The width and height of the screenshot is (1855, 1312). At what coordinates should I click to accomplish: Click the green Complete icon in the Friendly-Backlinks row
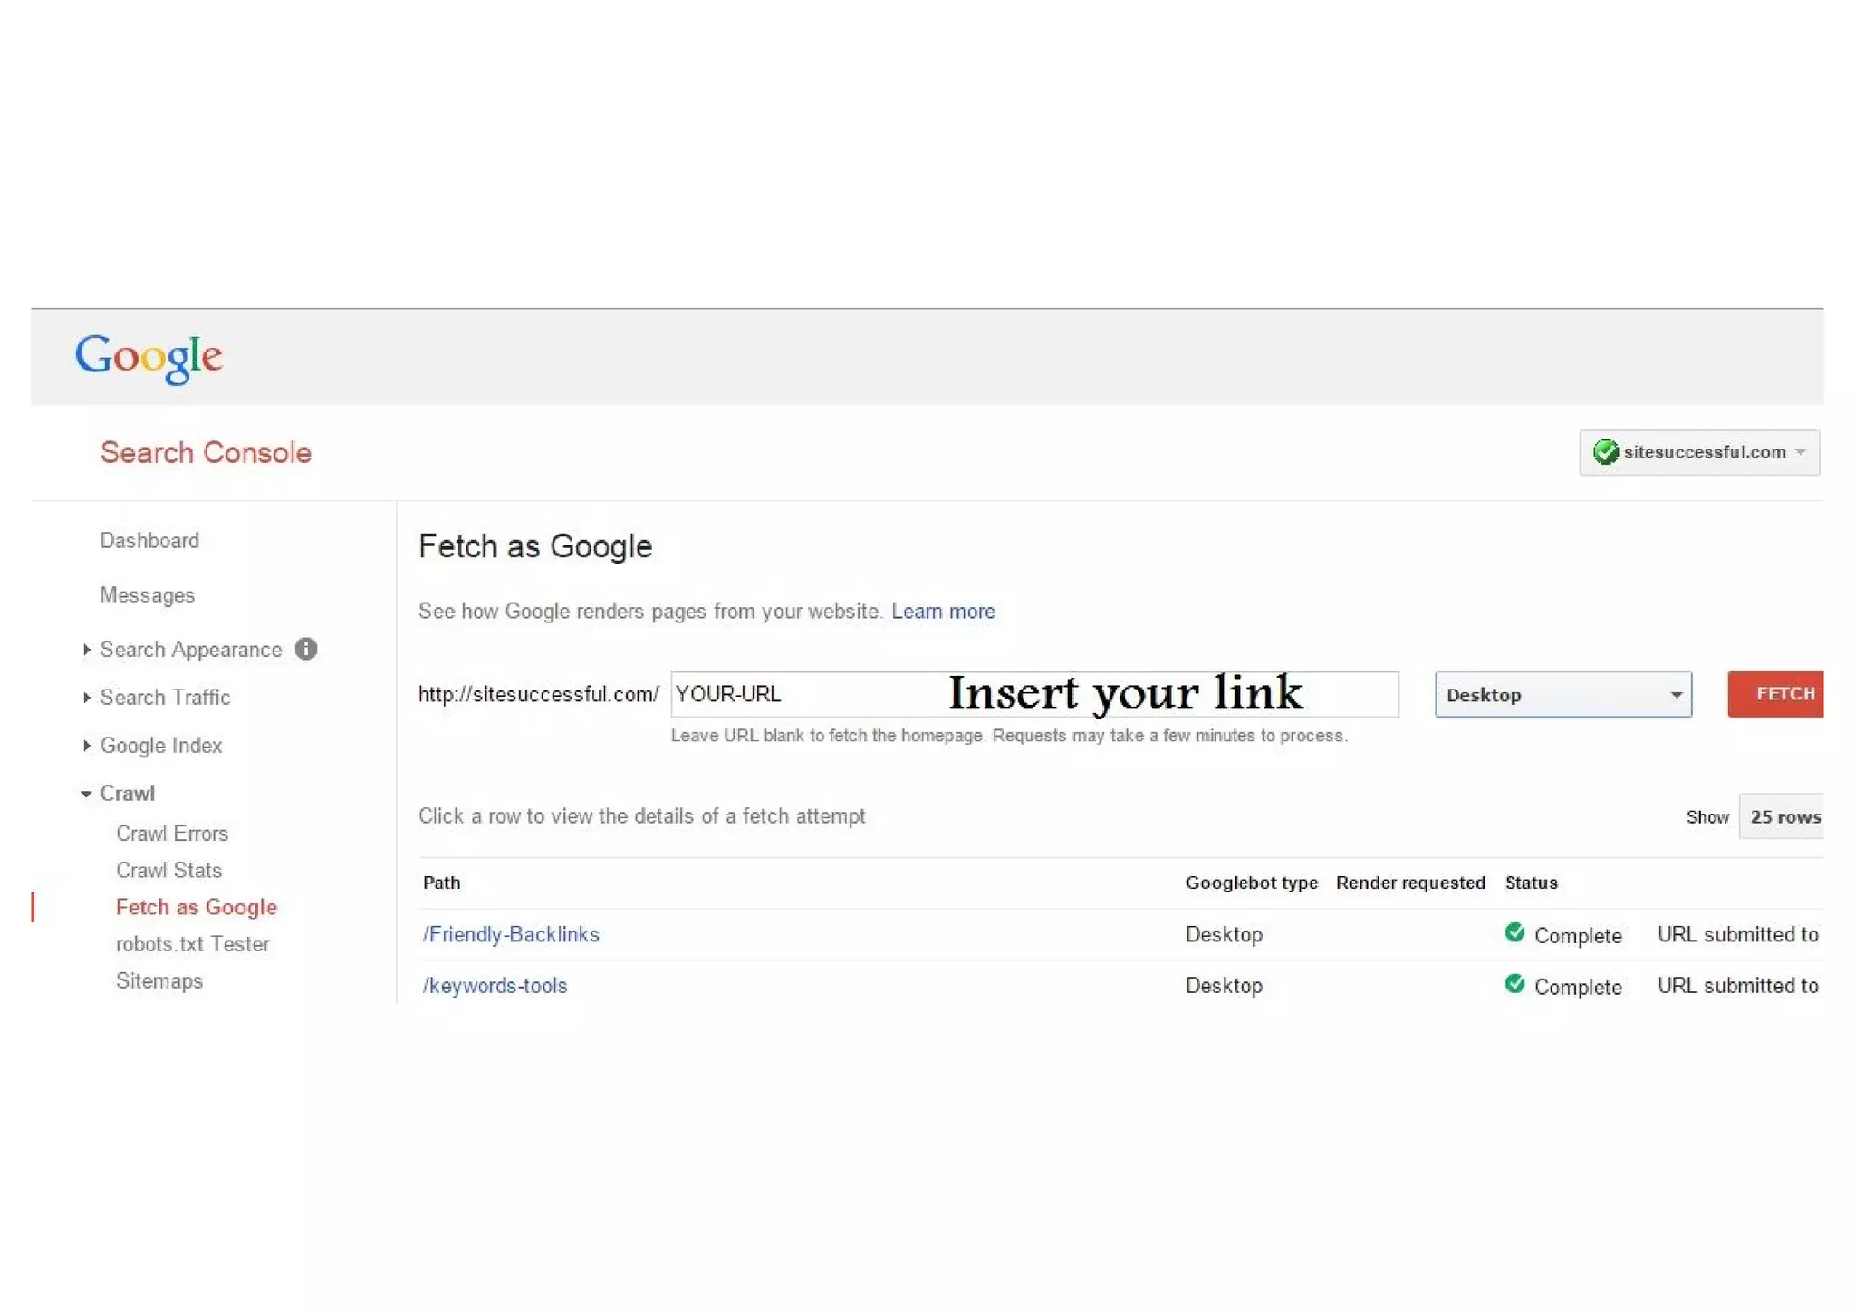point(1514,932)
